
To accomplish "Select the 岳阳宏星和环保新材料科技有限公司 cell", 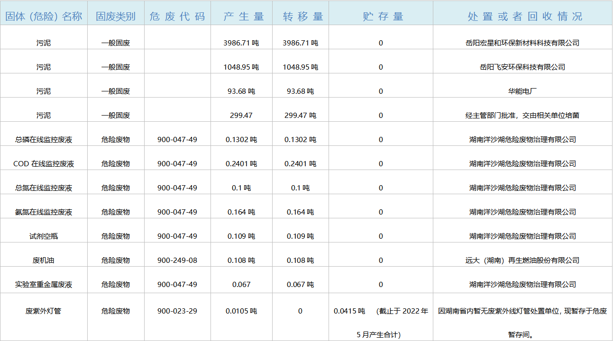I will click(x=522, y=43).
